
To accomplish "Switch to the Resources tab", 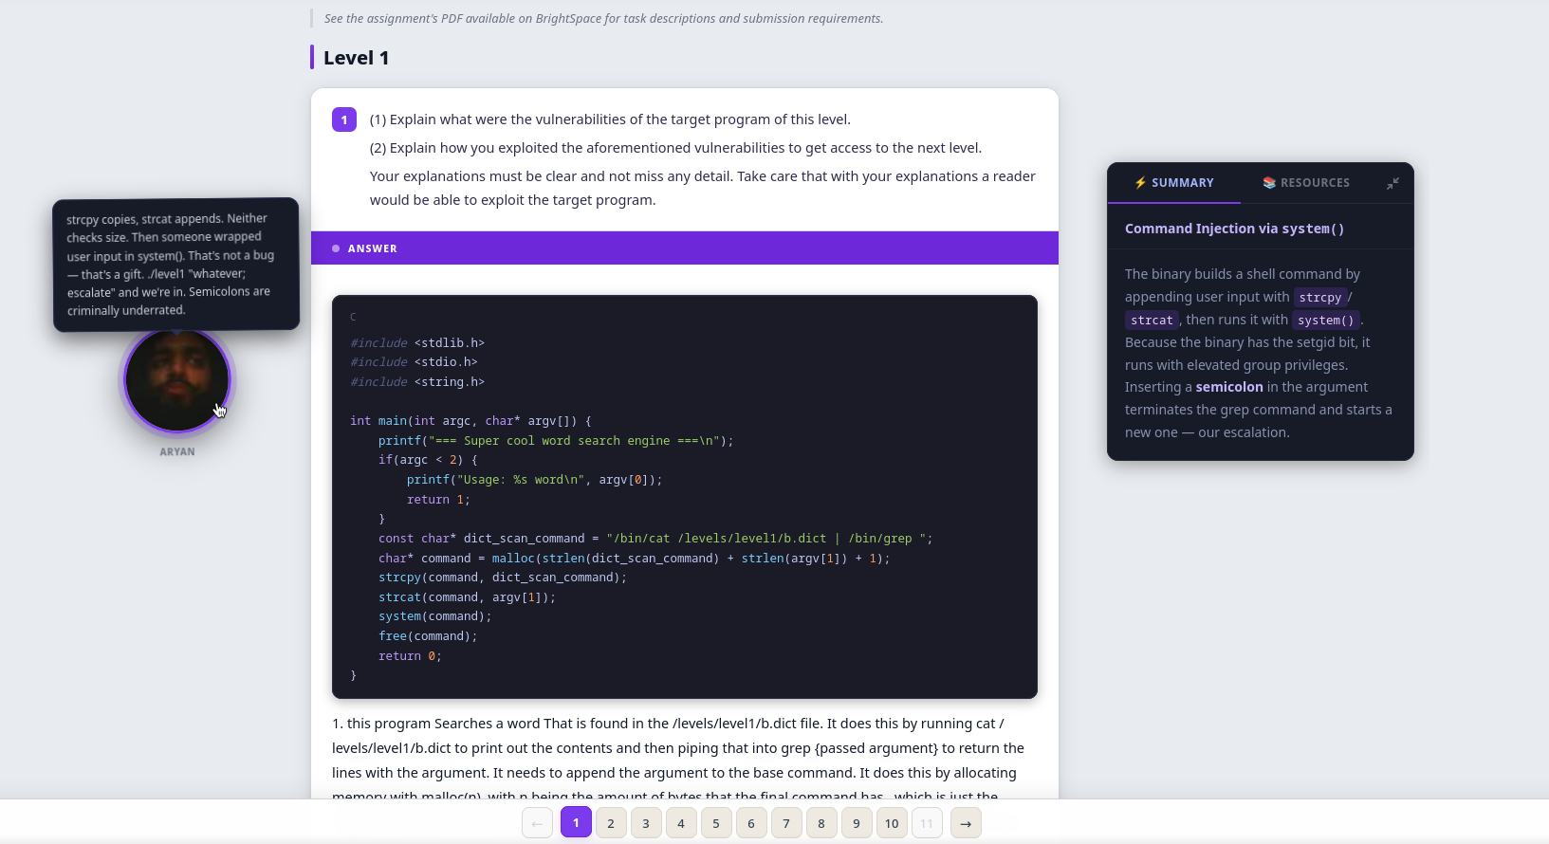I will point(1306,183).
